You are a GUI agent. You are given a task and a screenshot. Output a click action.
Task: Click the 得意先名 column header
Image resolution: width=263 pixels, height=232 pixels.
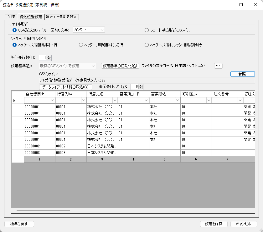(102, 94)
